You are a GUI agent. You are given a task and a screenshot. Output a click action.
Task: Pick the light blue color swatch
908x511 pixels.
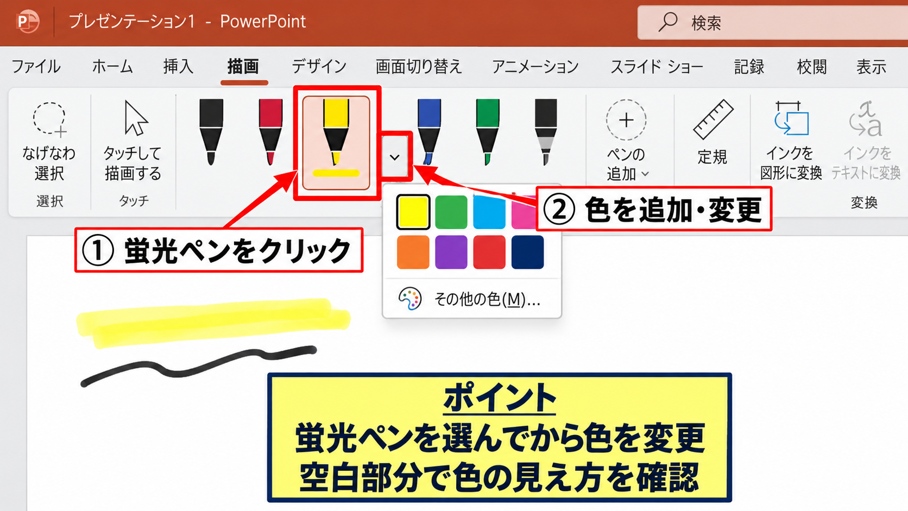(489, 212)
